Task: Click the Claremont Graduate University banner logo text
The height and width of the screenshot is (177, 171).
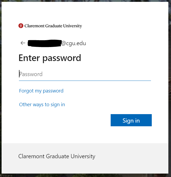Action: pos(53,26)
